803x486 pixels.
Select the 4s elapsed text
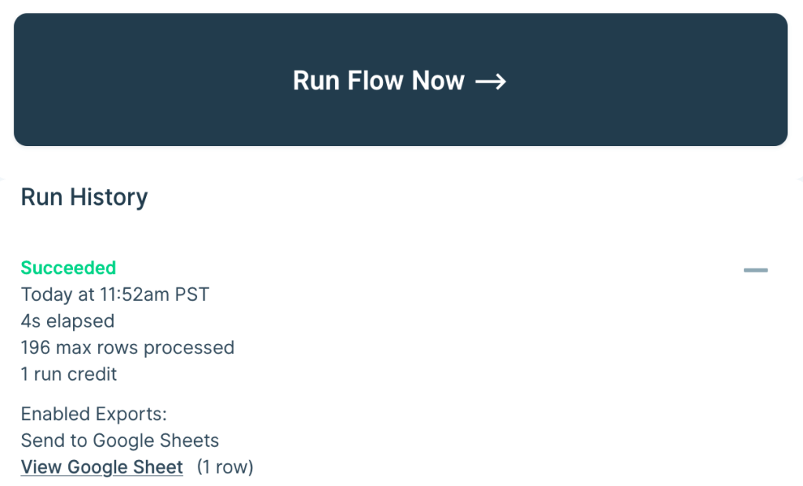tap(67, 321)
